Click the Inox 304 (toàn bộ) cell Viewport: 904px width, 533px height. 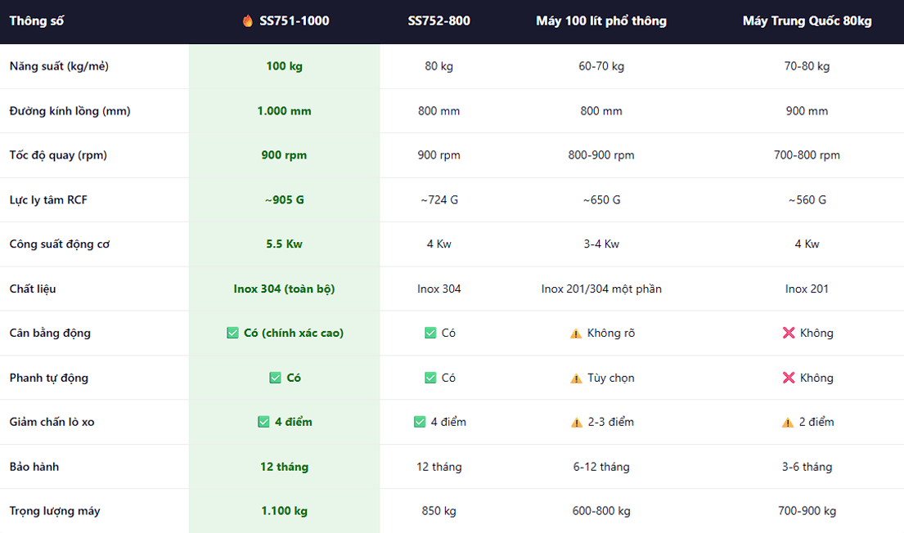pos(284,289)
